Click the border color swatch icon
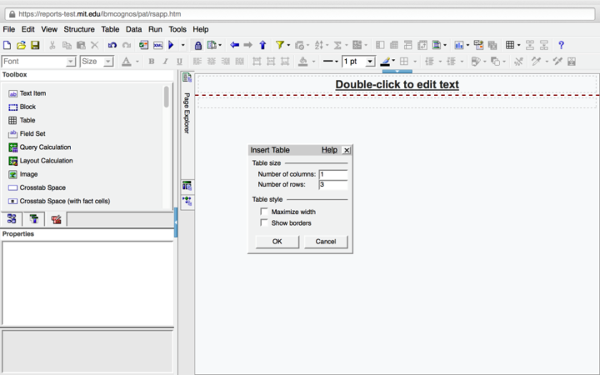 click(386, 62)
